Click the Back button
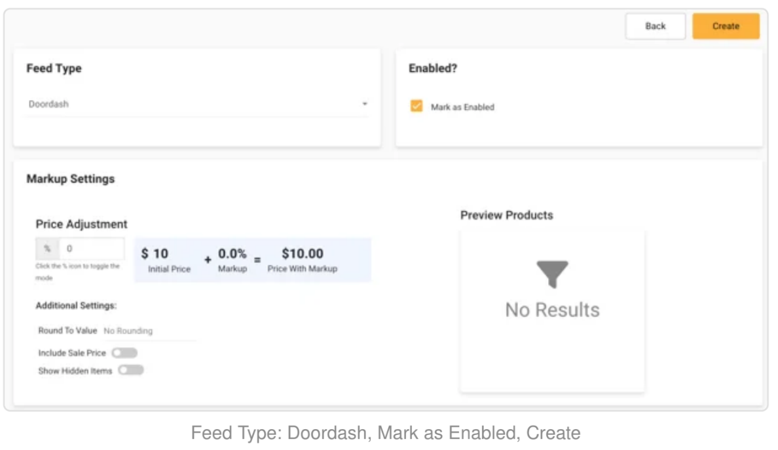This screenshot has width=778, height=450. tap(655, 26)
